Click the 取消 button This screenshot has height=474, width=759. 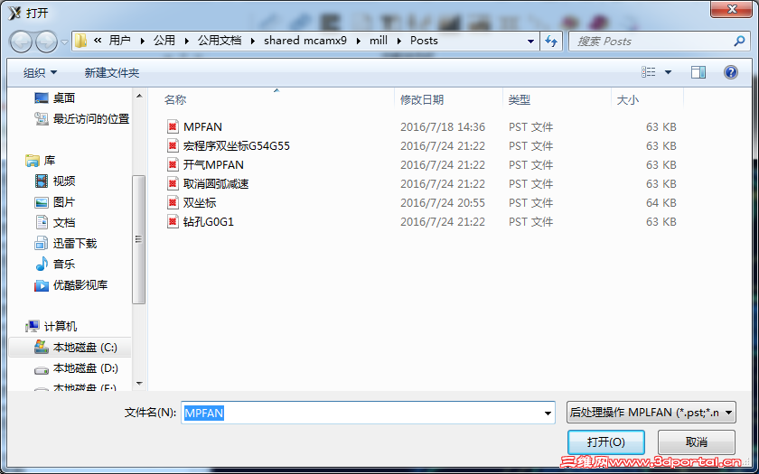pos(697,442)
